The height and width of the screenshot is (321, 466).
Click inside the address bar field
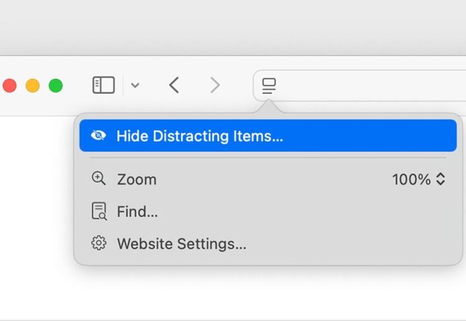(373, 86)
